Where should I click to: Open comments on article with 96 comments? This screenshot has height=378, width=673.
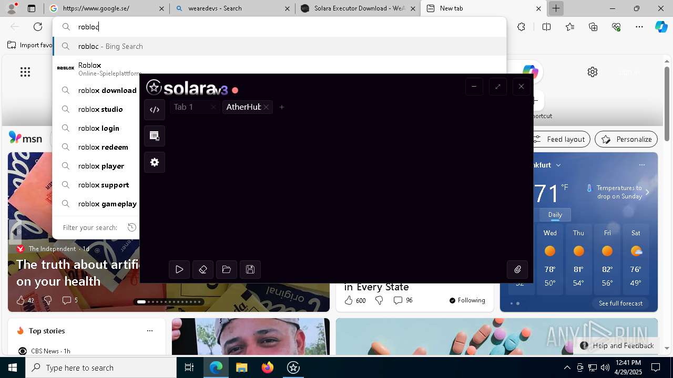(x=403, y=300)
